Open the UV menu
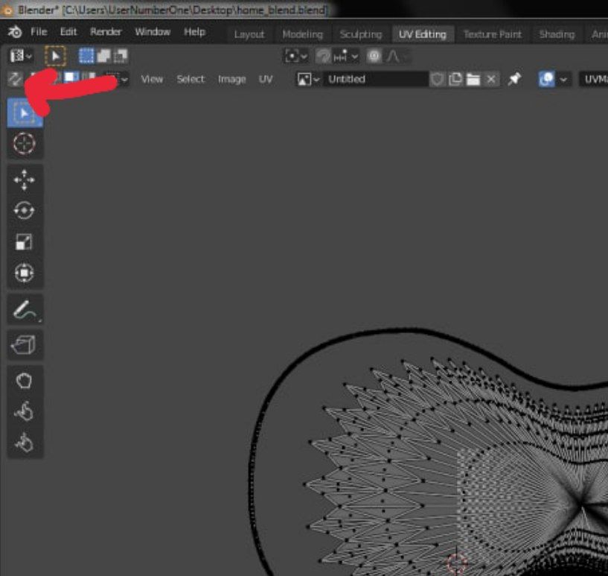Screen dimensions: 608x576 click(266, 79)
